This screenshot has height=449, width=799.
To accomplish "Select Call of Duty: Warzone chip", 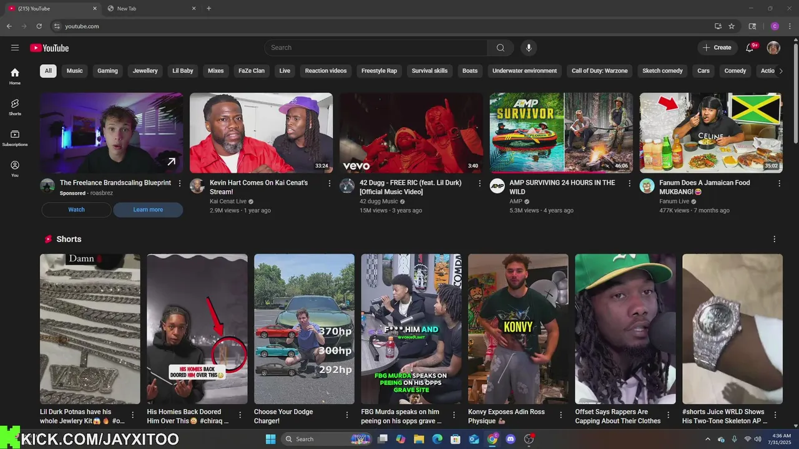I will [600, 70].
